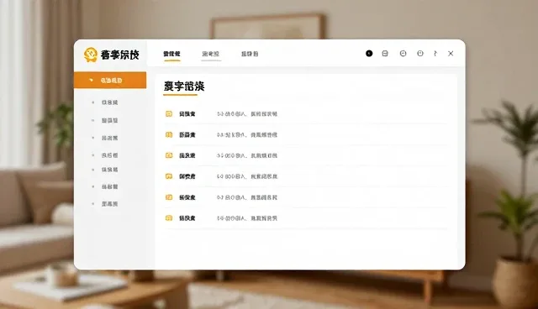This screenshot has height=309, width=538.
Task: Open the last item in the sidebar list
Action: tap(109, 204)
